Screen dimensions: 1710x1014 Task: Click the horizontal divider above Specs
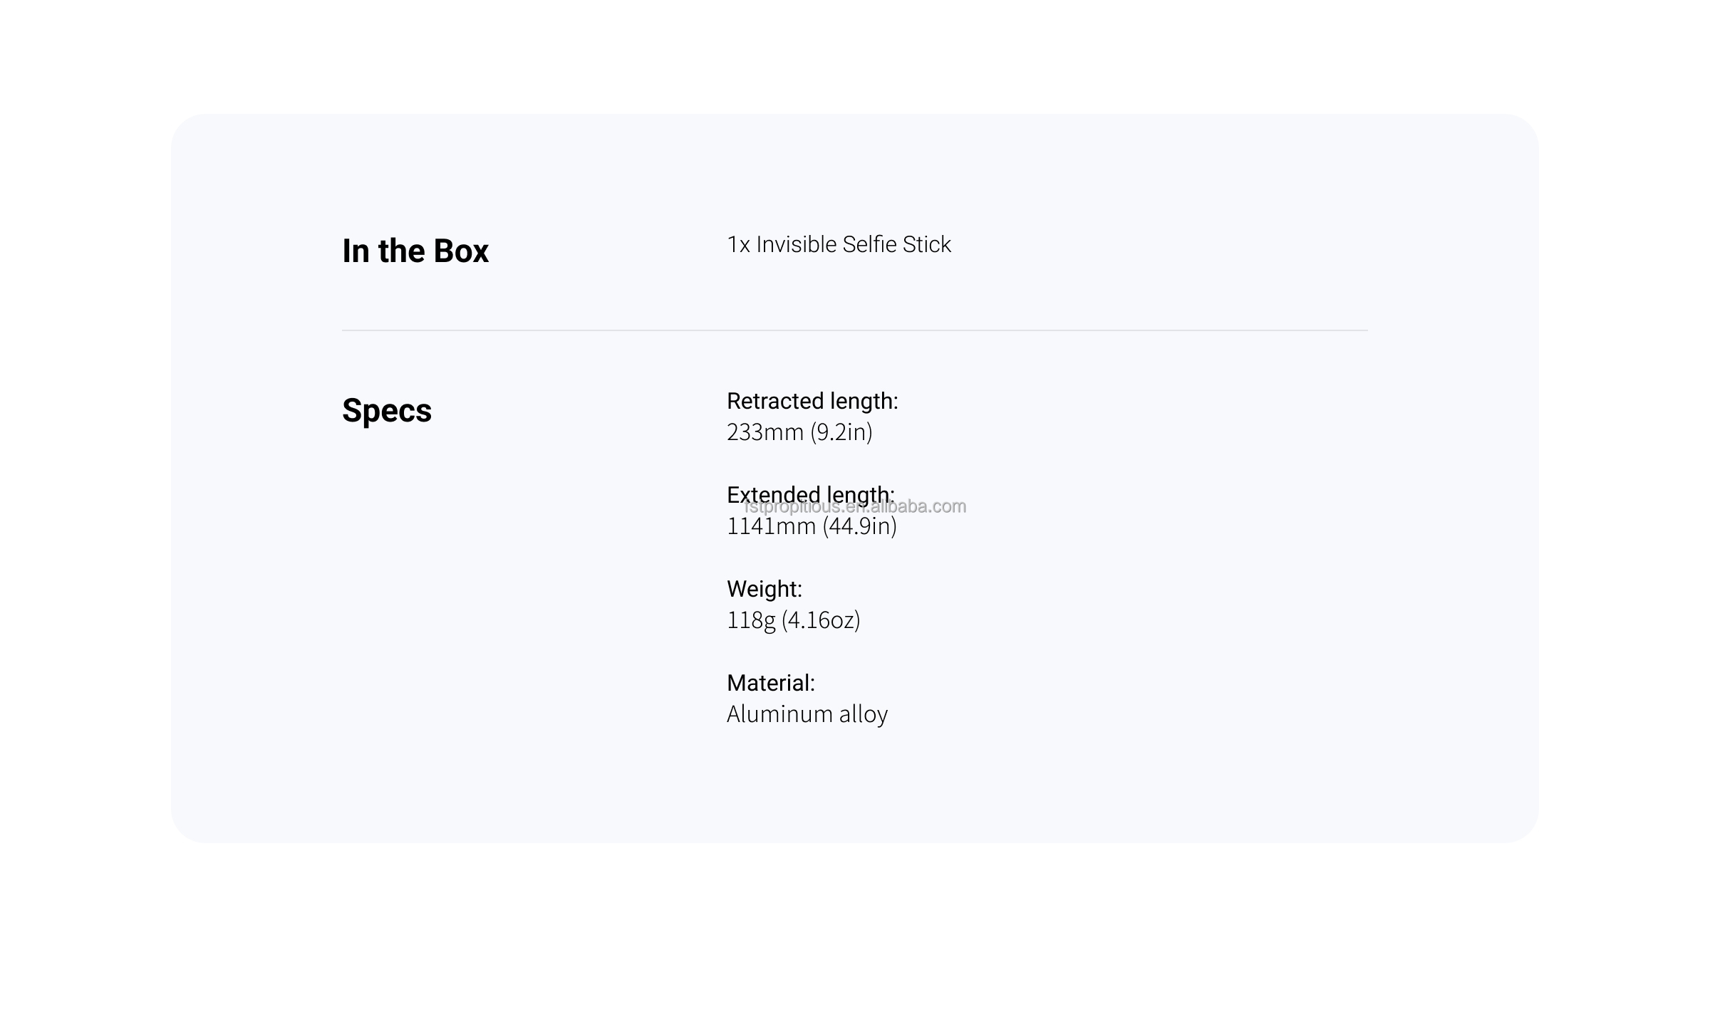pyautogui.click(x=854, y=330)
